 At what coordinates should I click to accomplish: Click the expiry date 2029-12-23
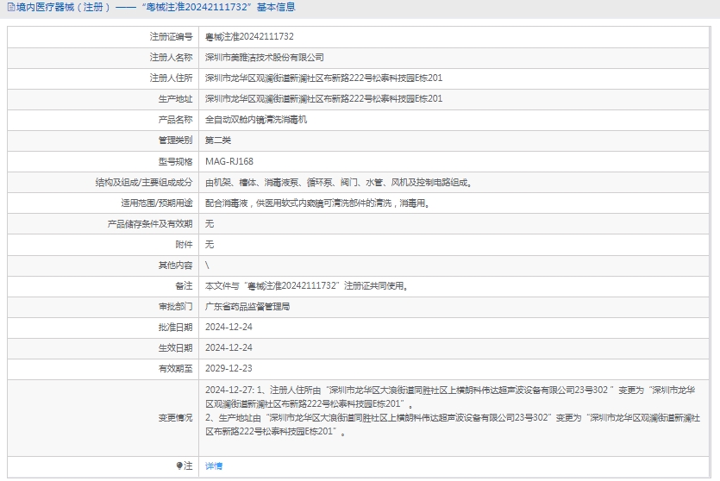229,368
